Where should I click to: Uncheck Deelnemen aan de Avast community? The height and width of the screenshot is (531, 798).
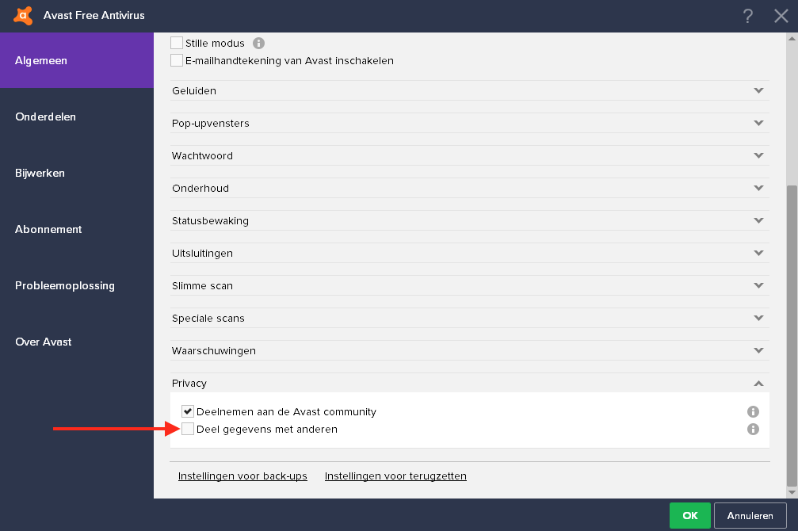pyautogui.click(x=188, y=411)
